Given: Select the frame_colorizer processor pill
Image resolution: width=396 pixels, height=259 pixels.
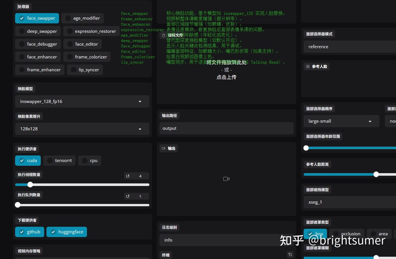Looking at the screenshot, I should coord(87,57).
